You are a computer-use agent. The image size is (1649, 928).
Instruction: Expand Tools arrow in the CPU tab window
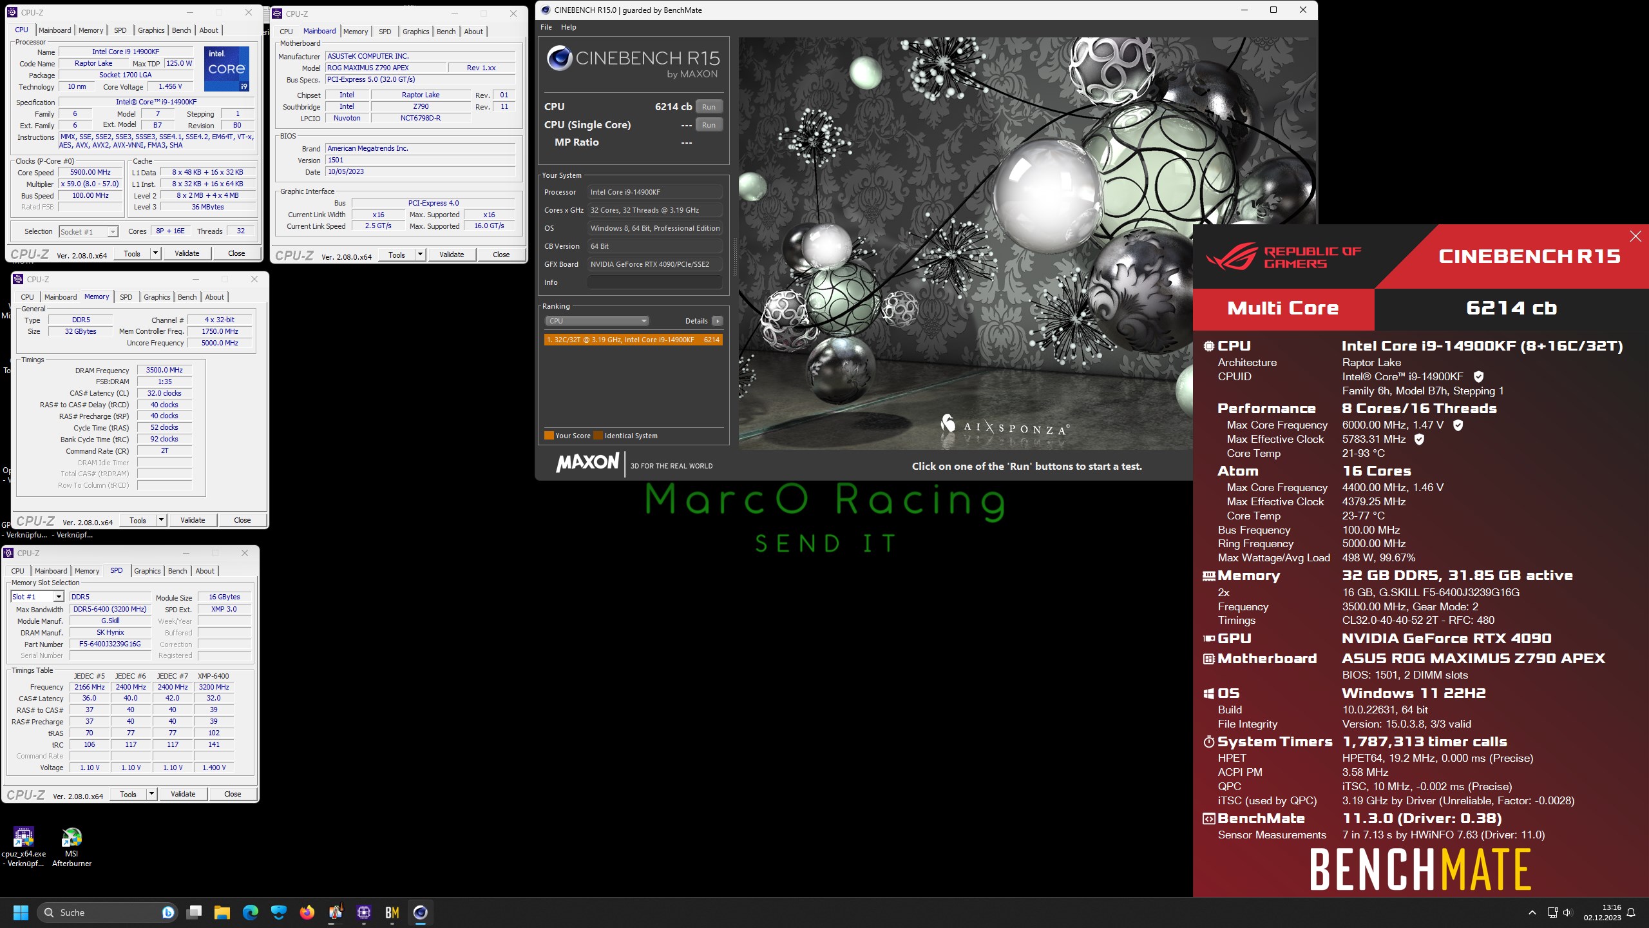pos(155,253)
